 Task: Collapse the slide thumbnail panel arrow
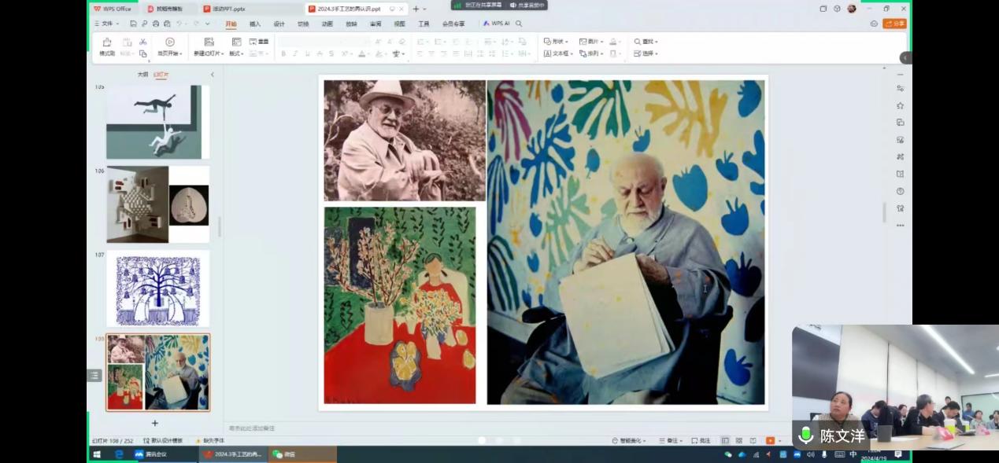[212, 75]
